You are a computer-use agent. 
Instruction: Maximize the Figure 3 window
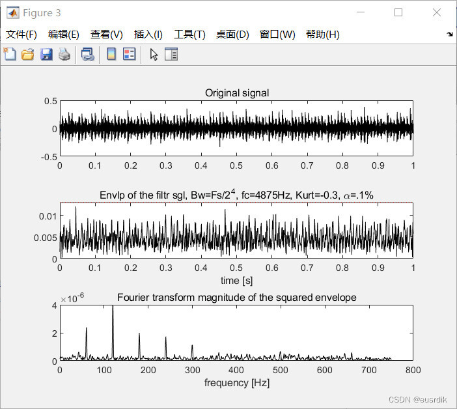[398, 12]
